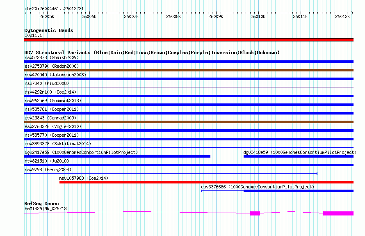Open the FAM182A|NR_026713 gene label
The image size is (365, 236).
[46, 209]
